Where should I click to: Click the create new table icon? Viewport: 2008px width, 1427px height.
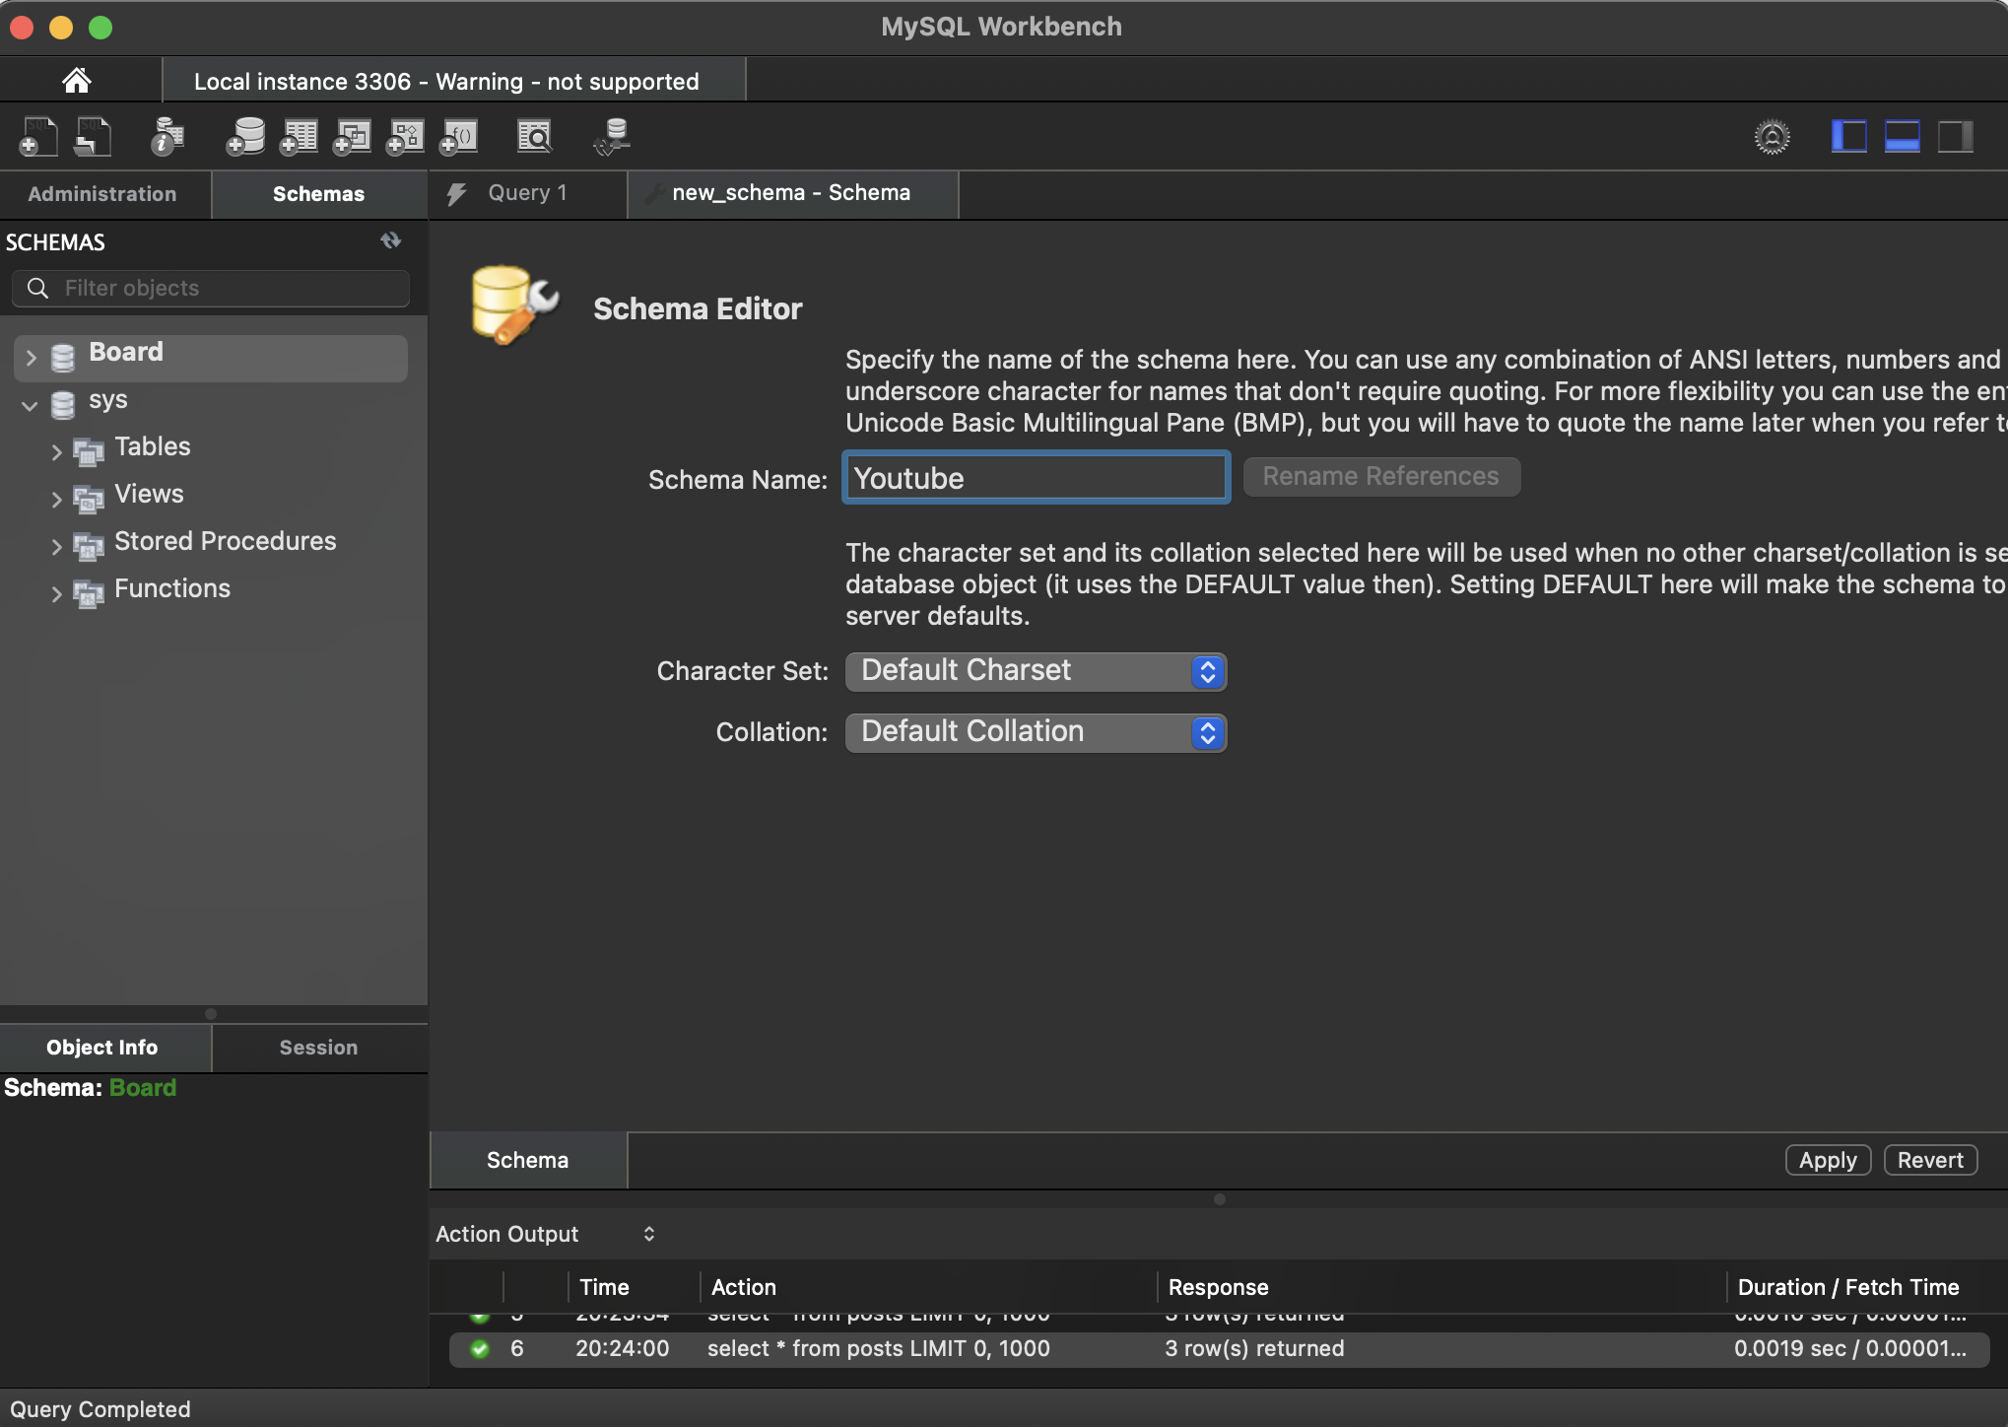click(299, 136)
